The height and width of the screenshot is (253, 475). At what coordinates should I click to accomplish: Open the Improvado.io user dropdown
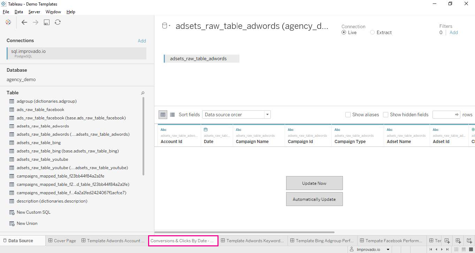coord(388,250)
